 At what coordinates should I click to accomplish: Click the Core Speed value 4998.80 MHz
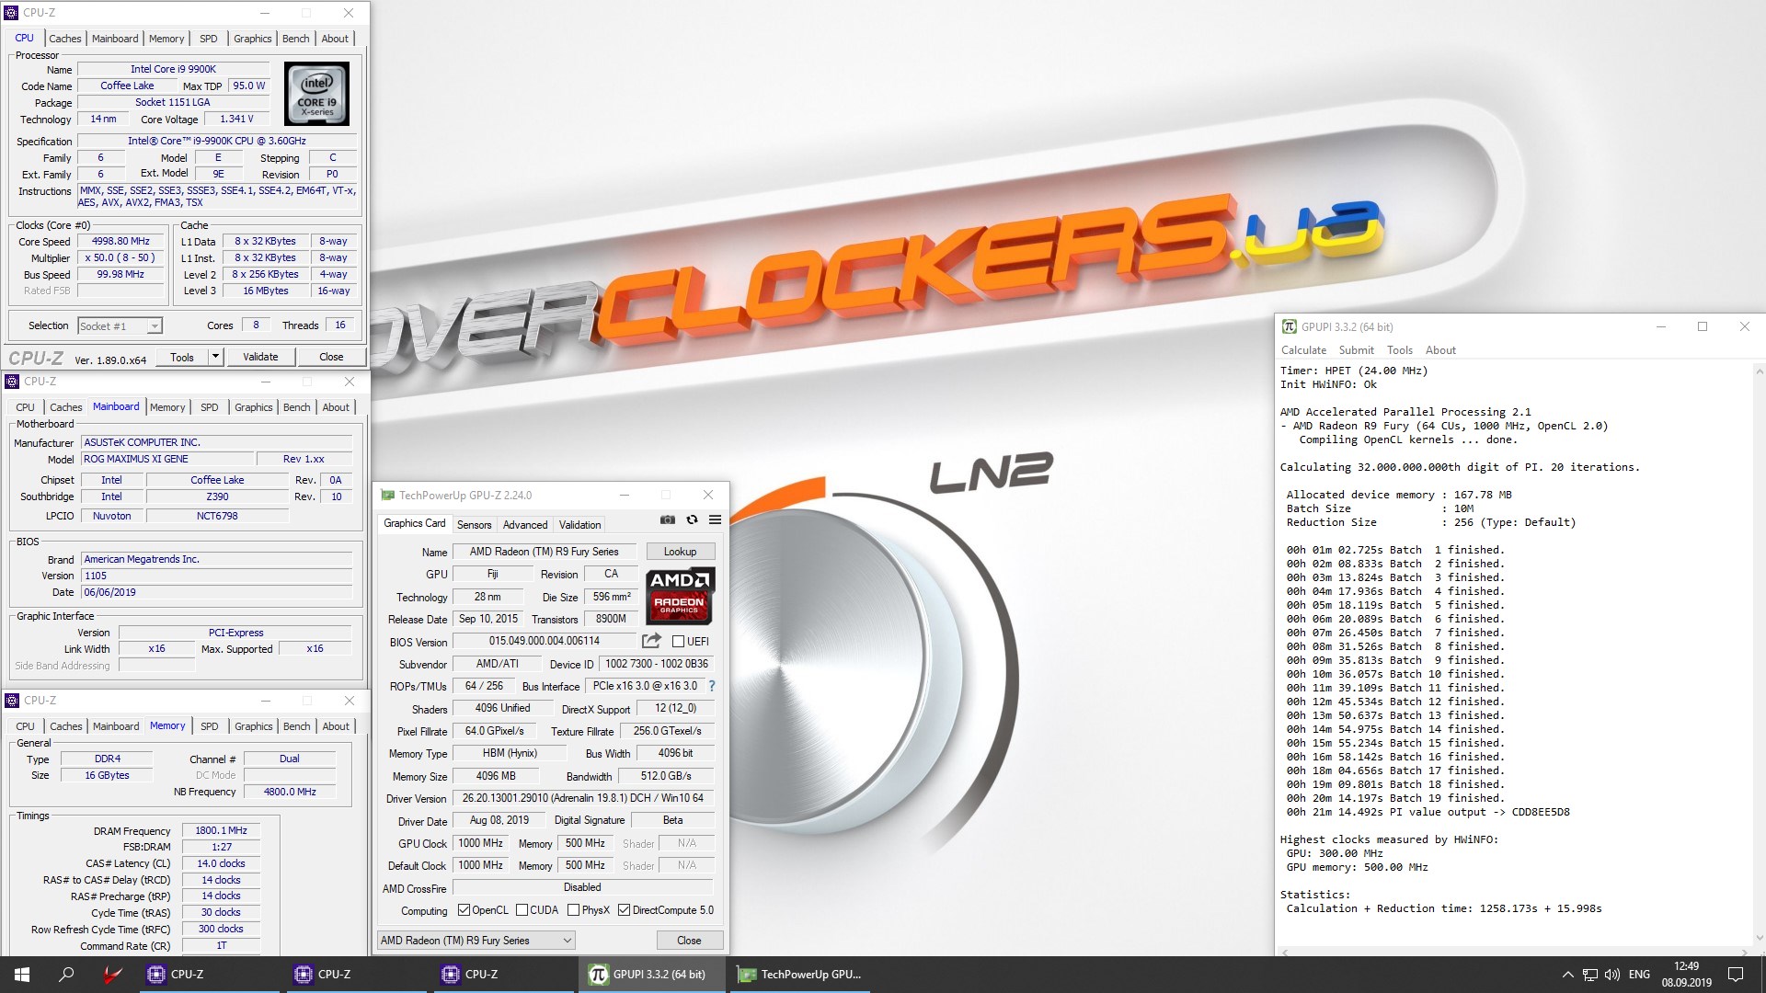pyautogui.click(x=120, y=241)
